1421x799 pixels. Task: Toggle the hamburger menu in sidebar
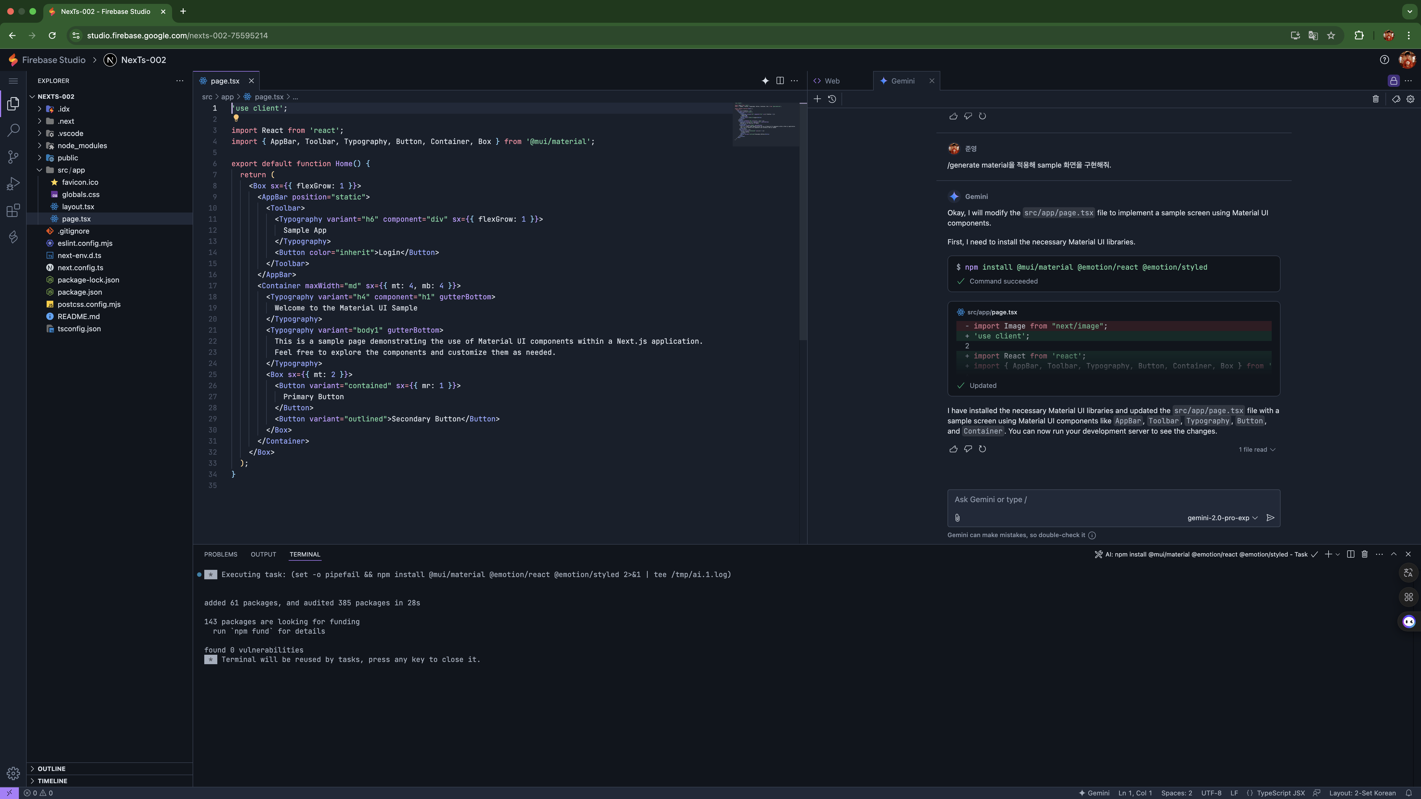click(13, 81)
